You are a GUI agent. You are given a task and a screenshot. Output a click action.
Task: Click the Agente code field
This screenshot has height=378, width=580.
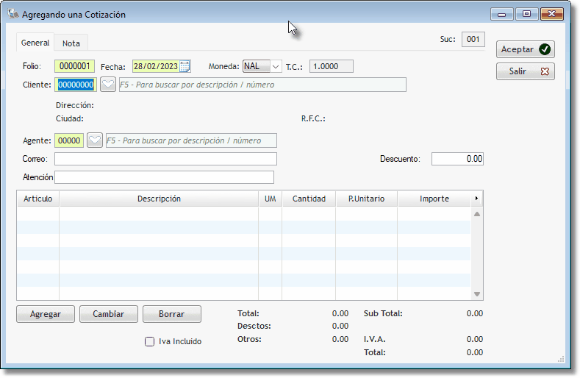click(x=69, y=140)
